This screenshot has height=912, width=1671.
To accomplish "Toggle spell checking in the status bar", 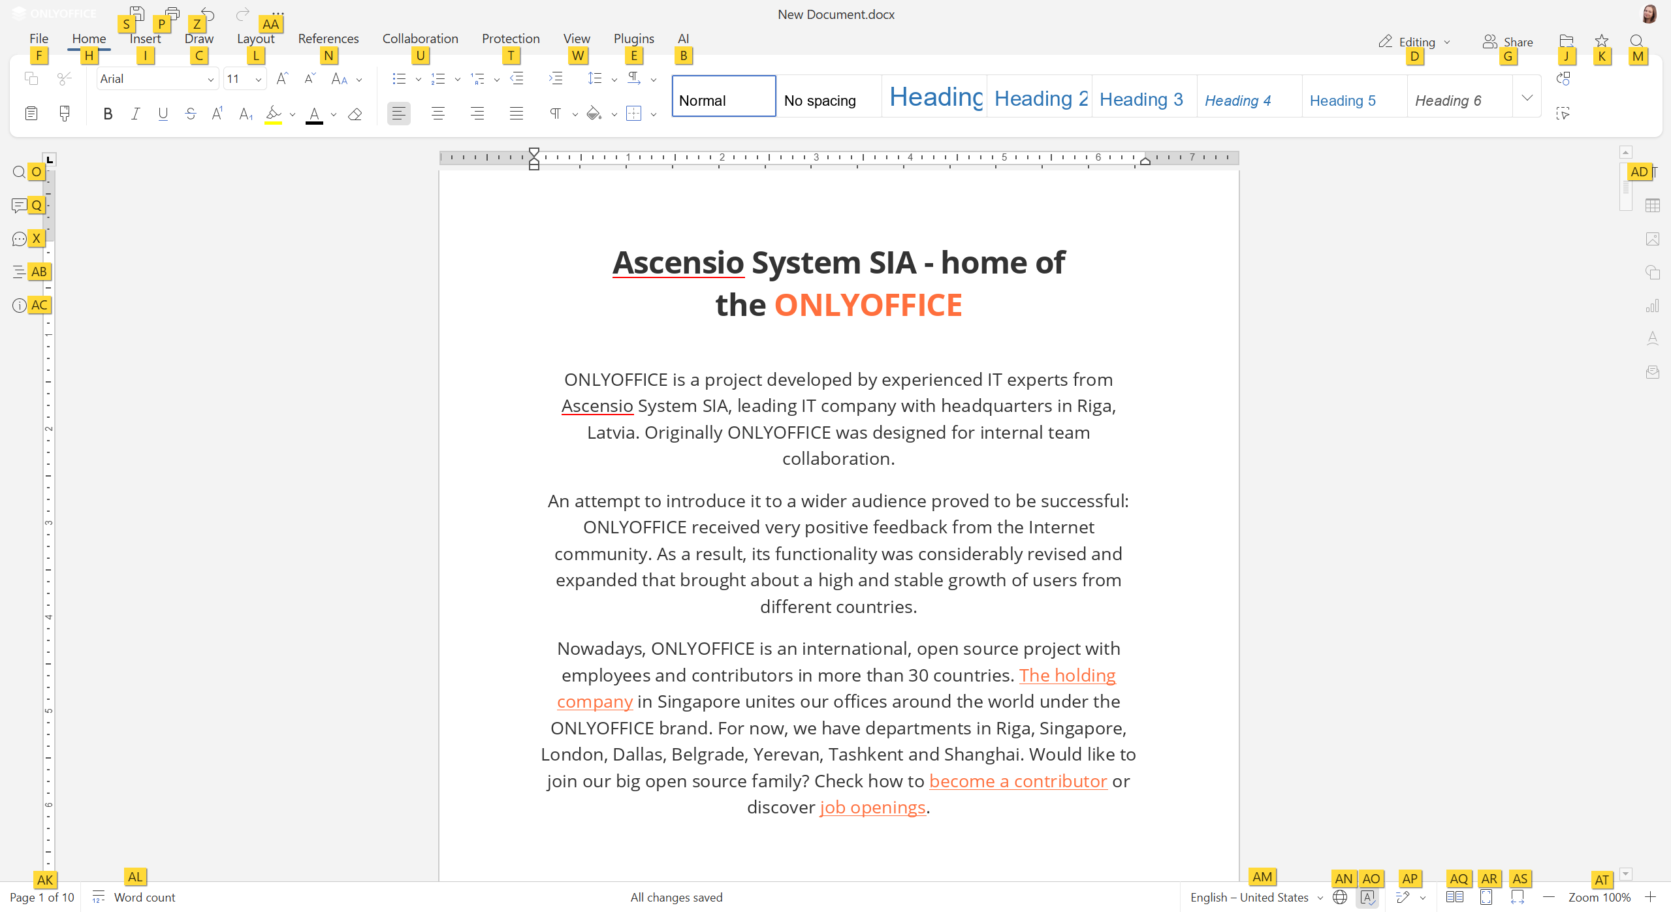I will [x=1367, y=897].
